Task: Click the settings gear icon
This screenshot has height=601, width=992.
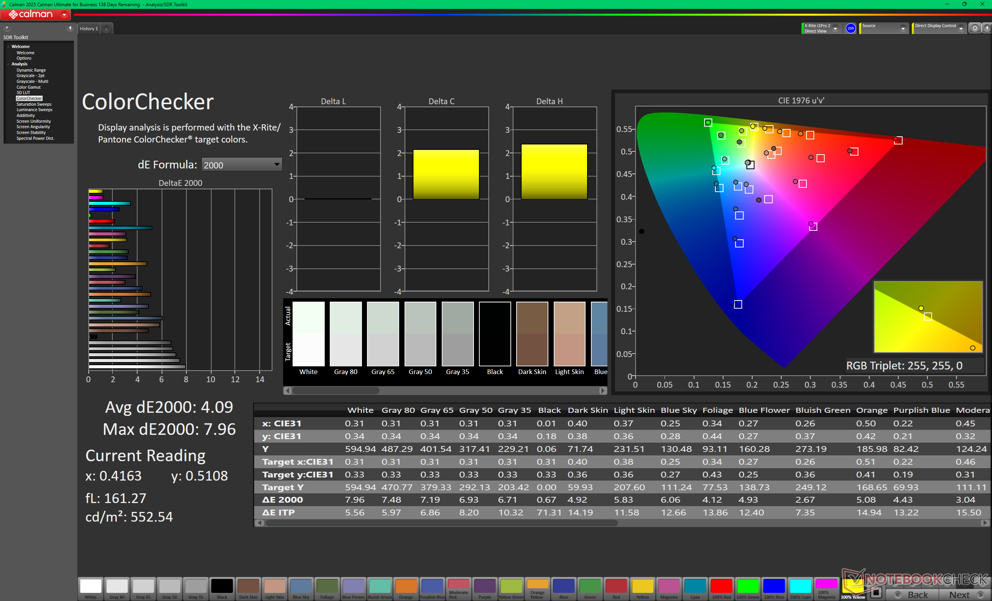Action: coord(975,28)
